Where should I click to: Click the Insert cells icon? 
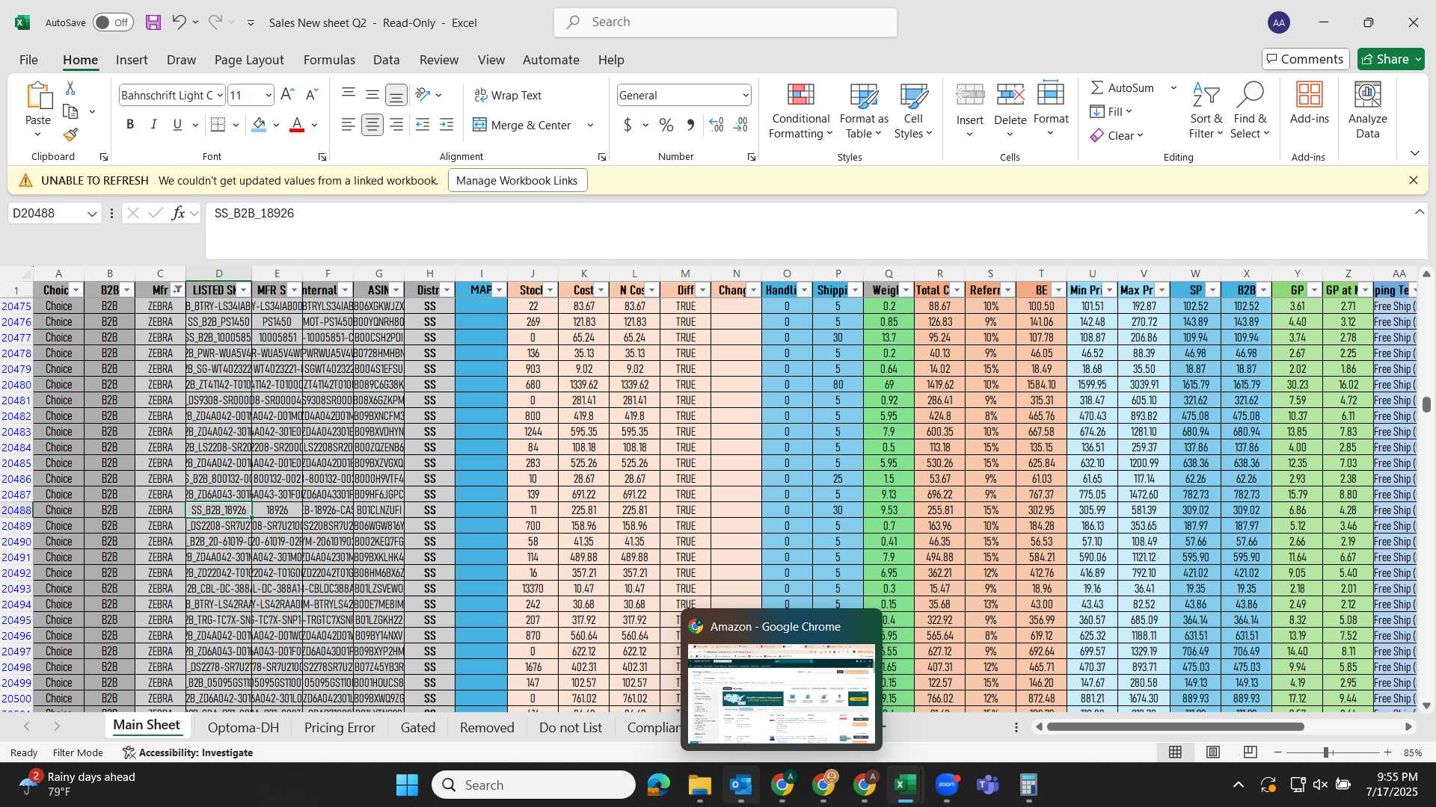pos(970,95)
